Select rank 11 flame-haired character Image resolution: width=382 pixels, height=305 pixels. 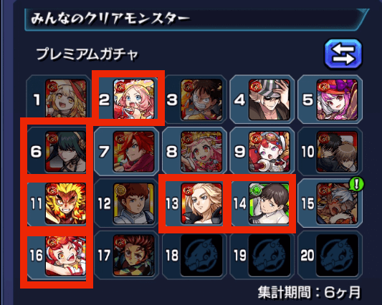[x=66, y=203]
